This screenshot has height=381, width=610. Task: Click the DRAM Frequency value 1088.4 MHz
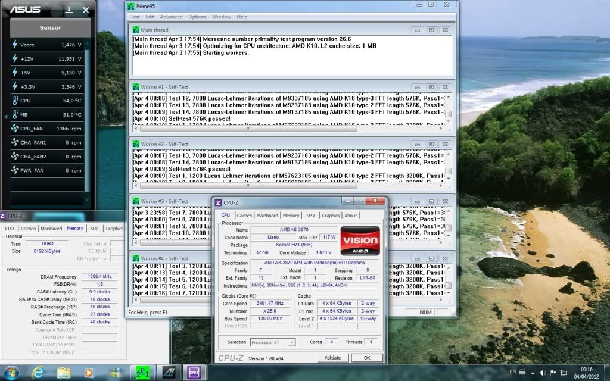pos(99,276)
